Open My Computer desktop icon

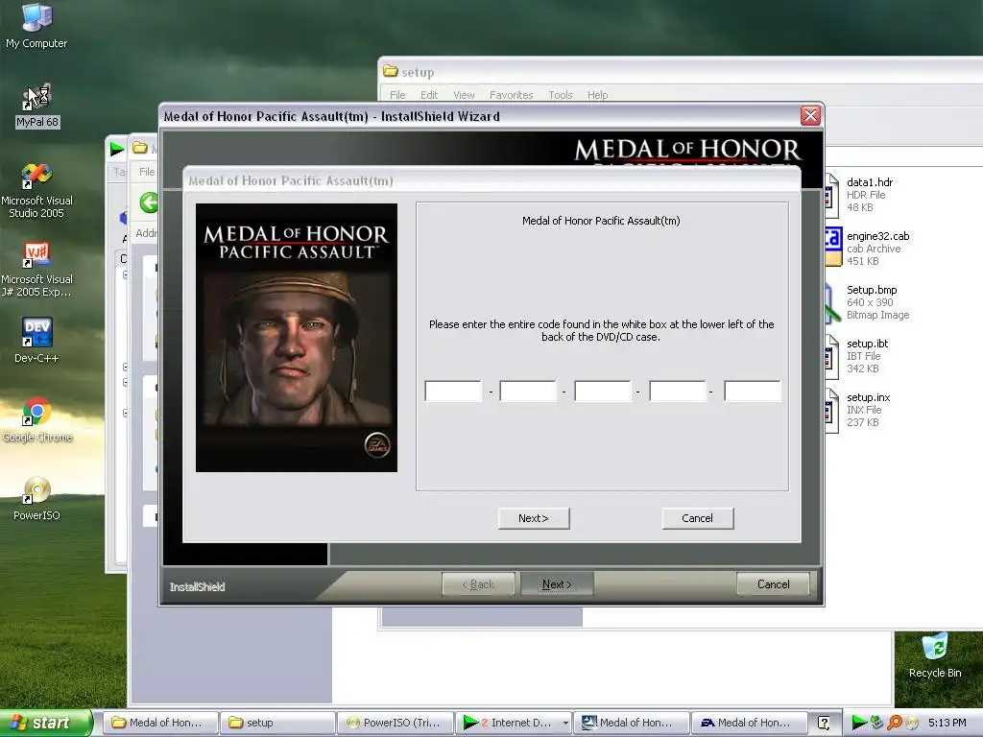tap(36, 25)
